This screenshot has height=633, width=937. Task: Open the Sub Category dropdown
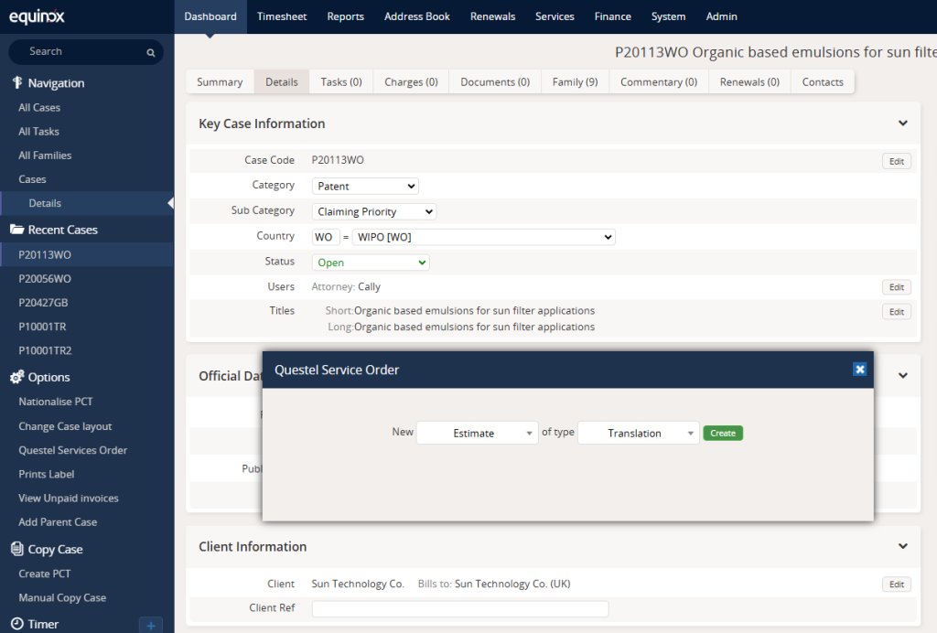coord(373,211)
